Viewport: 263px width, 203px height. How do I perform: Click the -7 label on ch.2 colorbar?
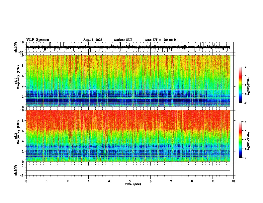click(245, 158)
